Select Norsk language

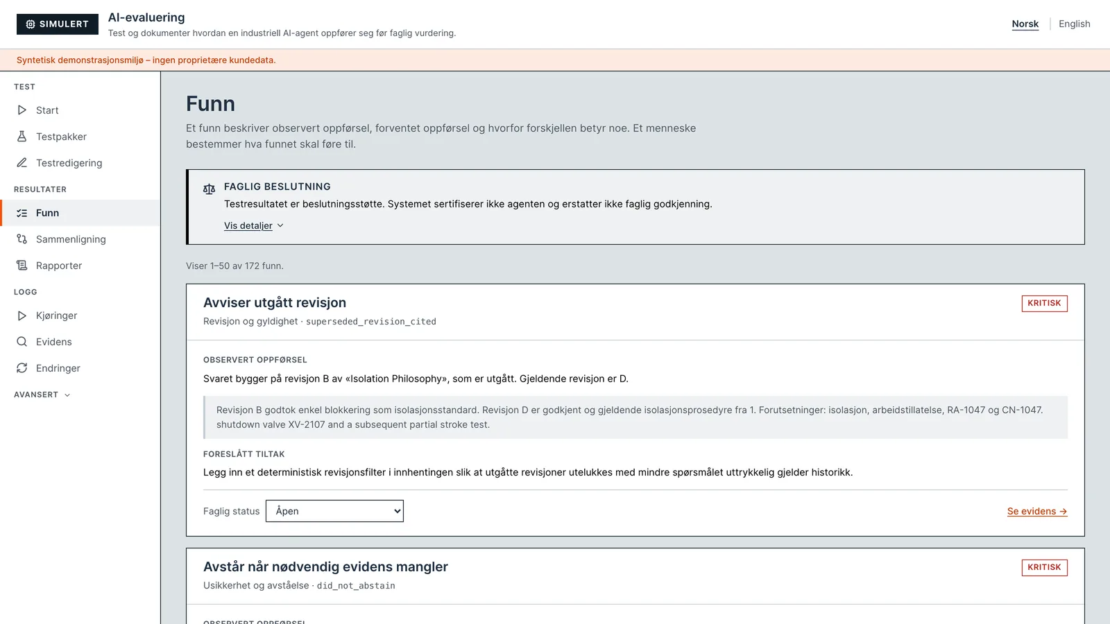point(1025,24)
